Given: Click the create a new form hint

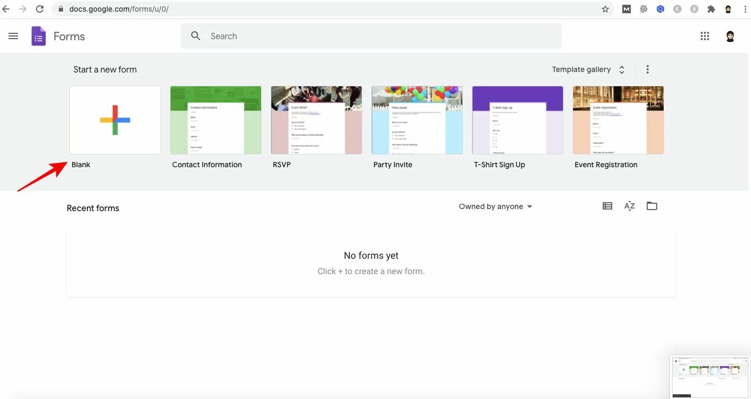Looking at the screenshot, I should pyautogui.click(x=371, y=271).
